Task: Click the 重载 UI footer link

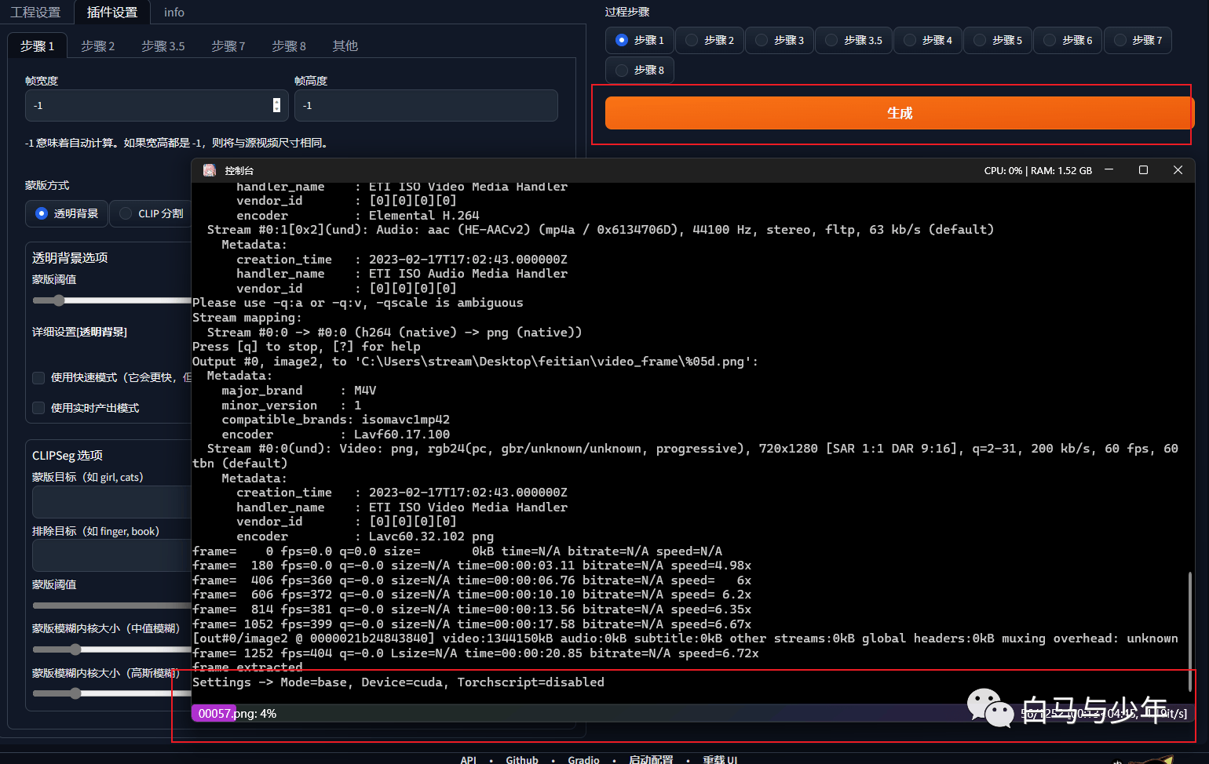Action: [720, 759]
